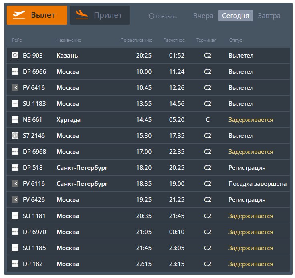Switch to the Вылет departures tab
Screen dimensions: 295x278
[37, 15]
